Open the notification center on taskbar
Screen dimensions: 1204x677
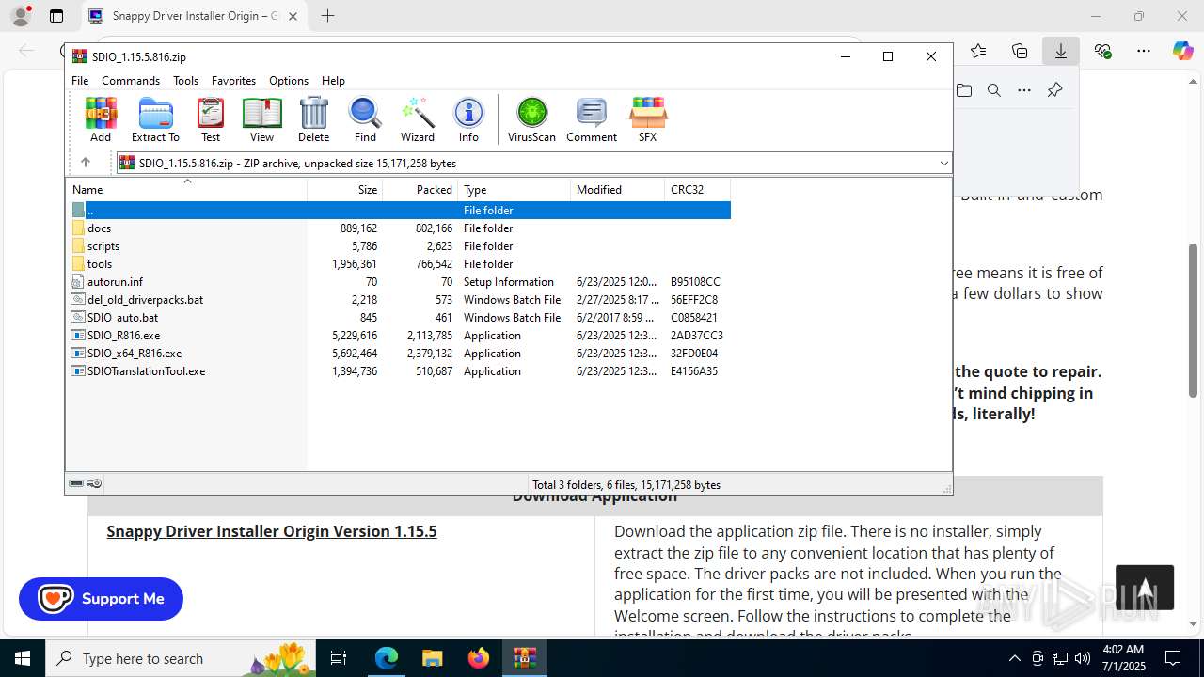(x=1173, y=658)
